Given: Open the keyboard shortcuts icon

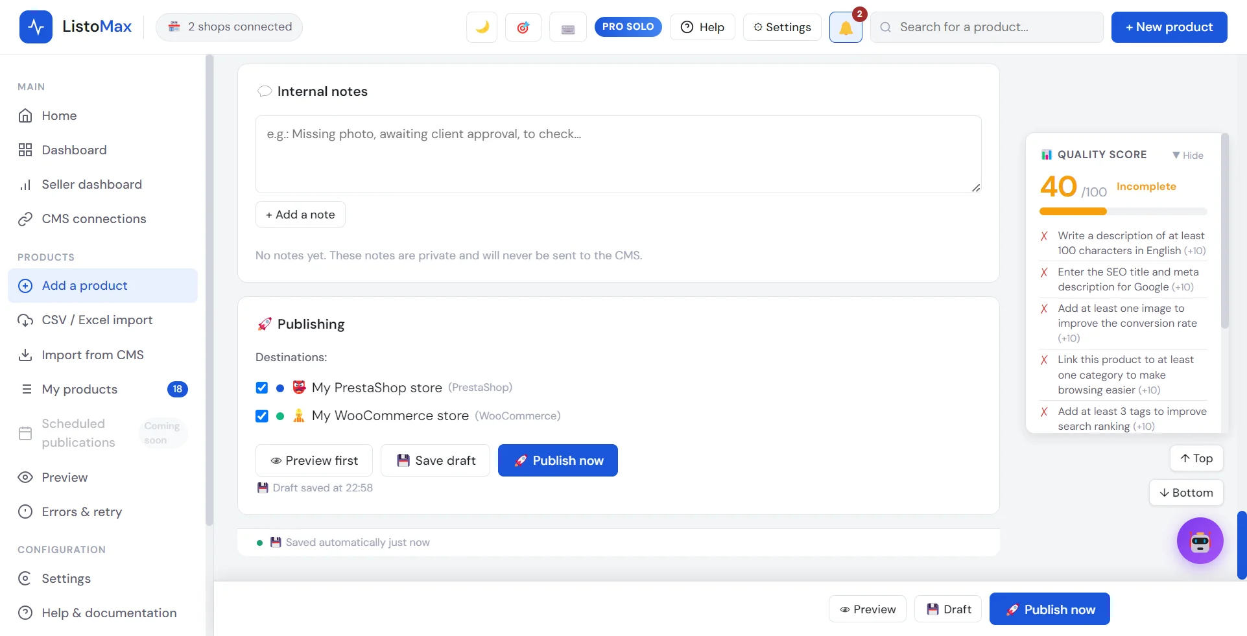Looking at the screenshot, I should 568,27.
